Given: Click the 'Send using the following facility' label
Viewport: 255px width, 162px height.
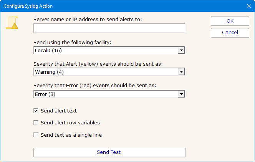Looking at the screenshot, I should point(73,42).
